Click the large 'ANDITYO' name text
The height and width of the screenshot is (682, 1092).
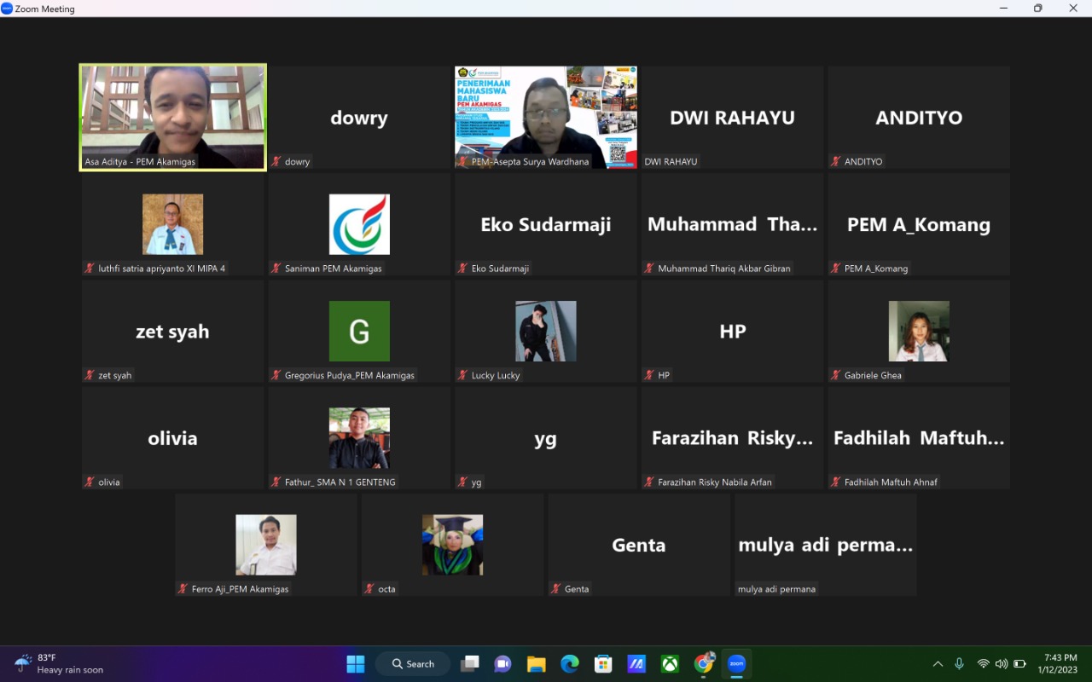(919, 118)
